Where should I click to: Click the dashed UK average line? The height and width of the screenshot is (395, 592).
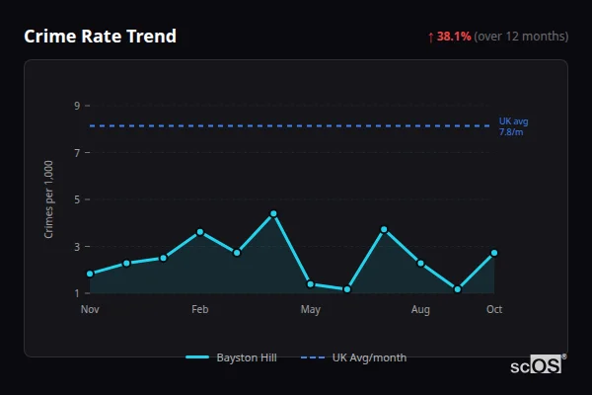click(x=290, y=125)
